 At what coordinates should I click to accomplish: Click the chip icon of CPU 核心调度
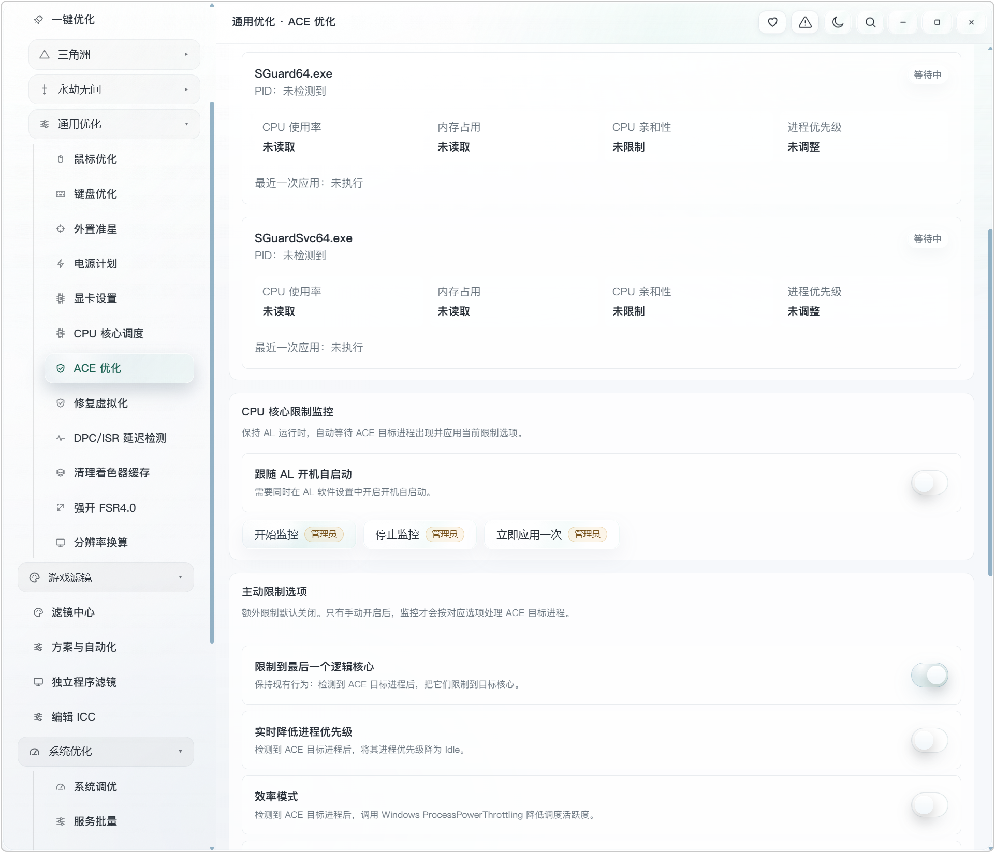61,333
